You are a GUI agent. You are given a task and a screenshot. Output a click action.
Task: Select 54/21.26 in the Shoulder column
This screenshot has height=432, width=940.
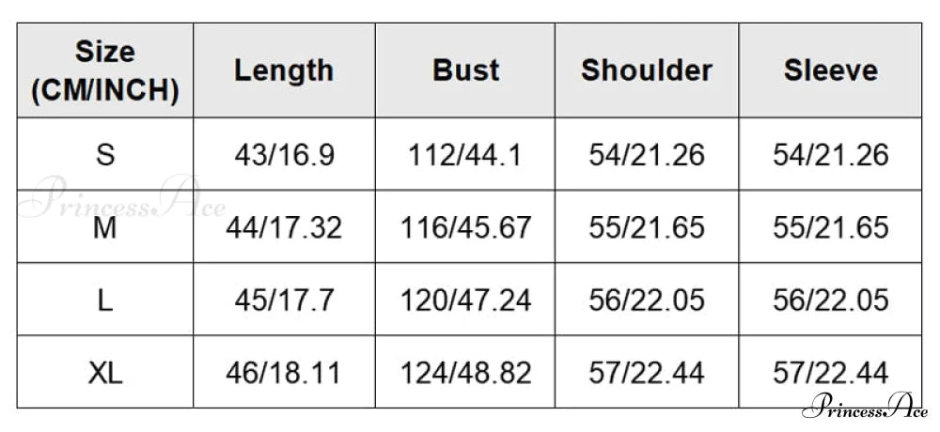tap(647, 154)
